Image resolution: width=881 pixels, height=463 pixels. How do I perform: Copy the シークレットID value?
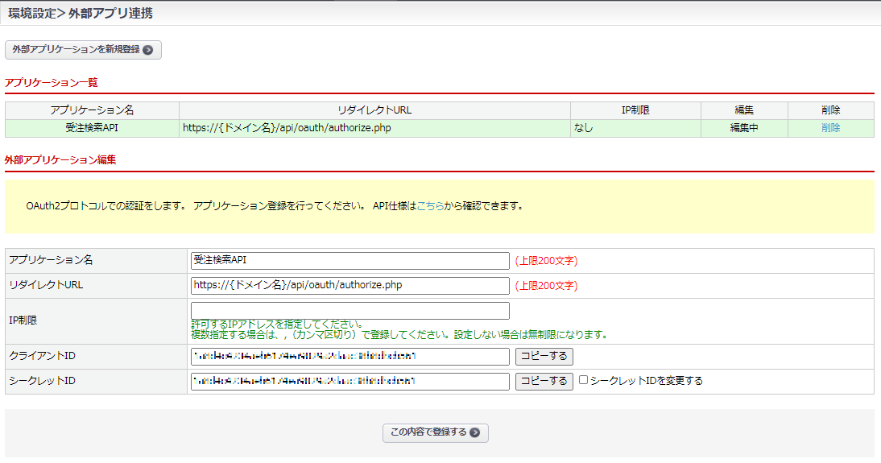[544, 381]
